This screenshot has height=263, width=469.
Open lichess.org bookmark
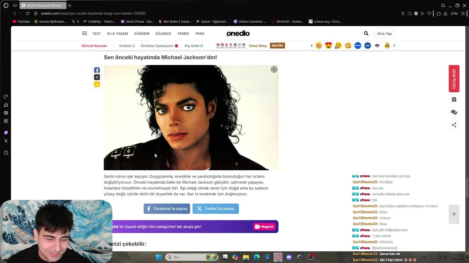[325, 22]
